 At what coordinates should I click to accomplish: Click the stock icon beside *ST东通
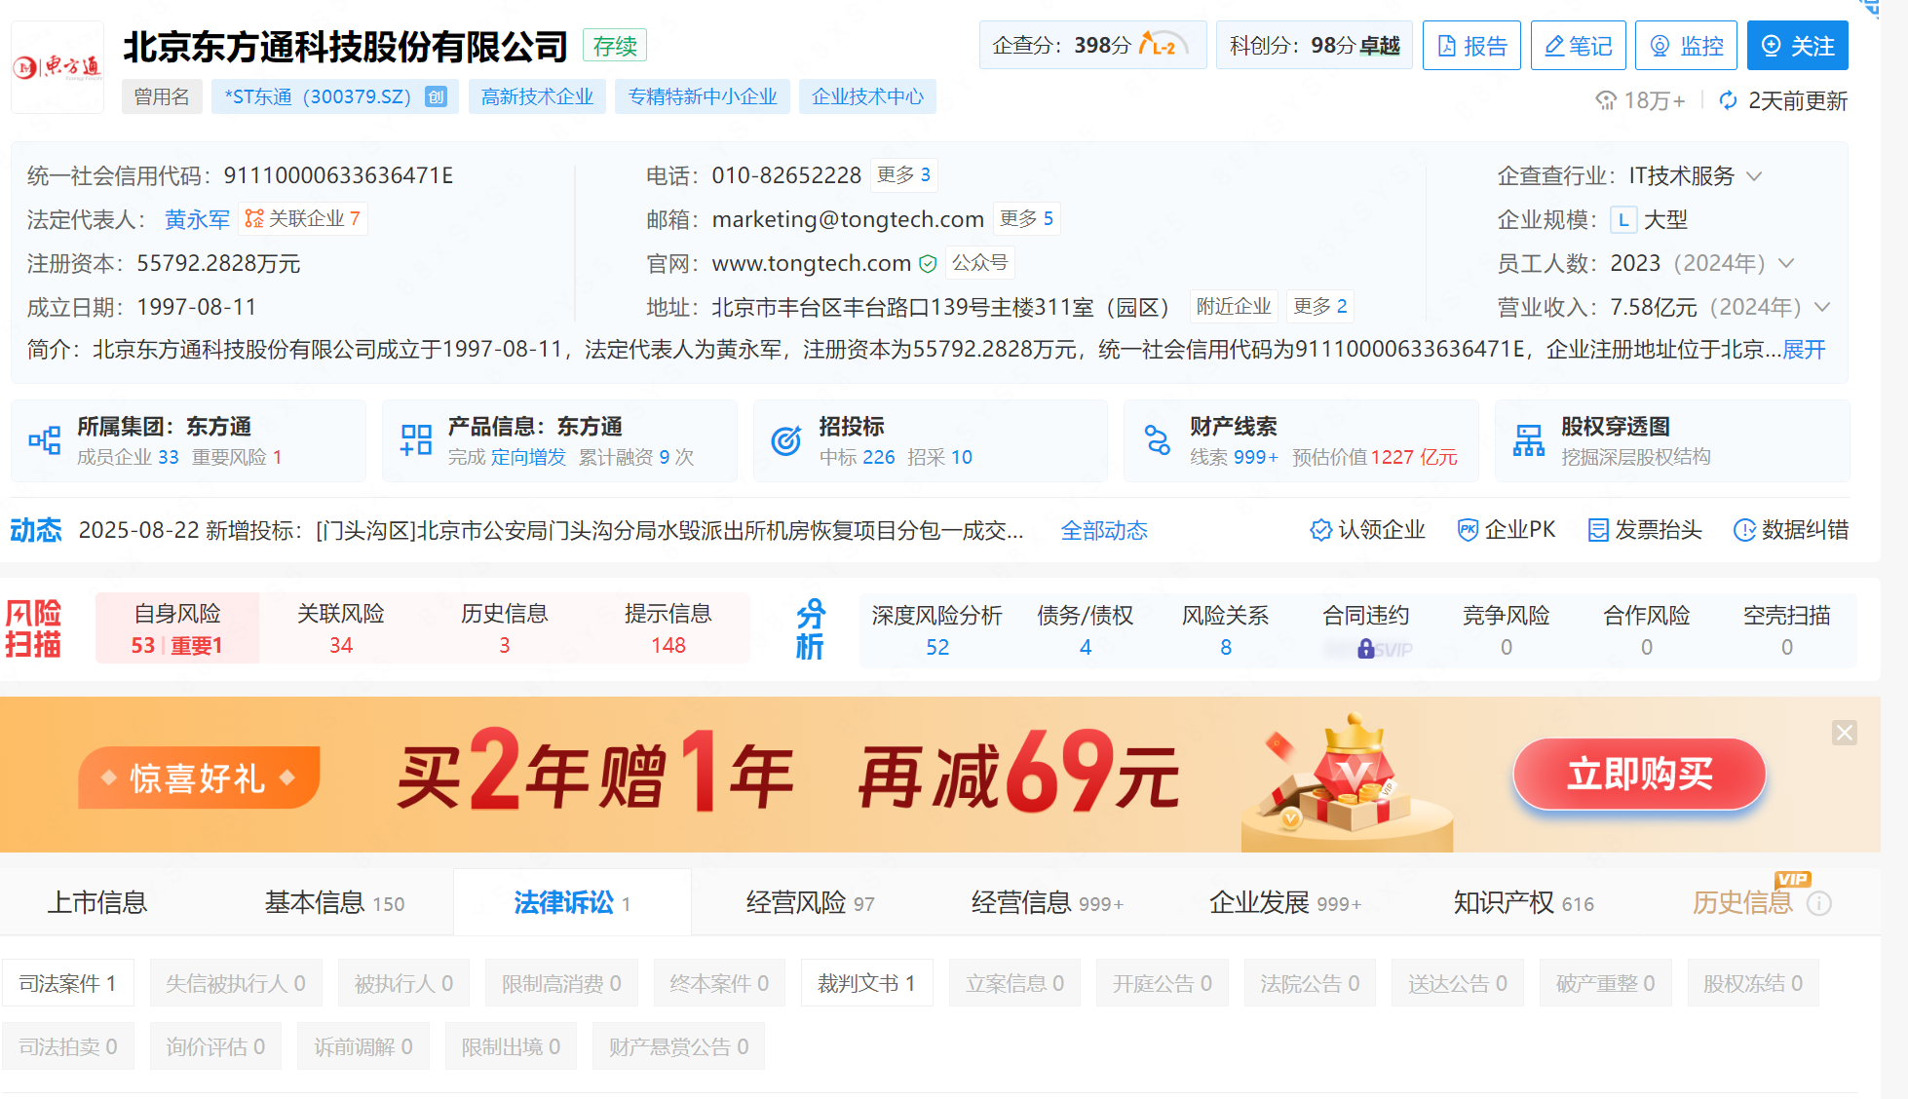coord(436,96)
